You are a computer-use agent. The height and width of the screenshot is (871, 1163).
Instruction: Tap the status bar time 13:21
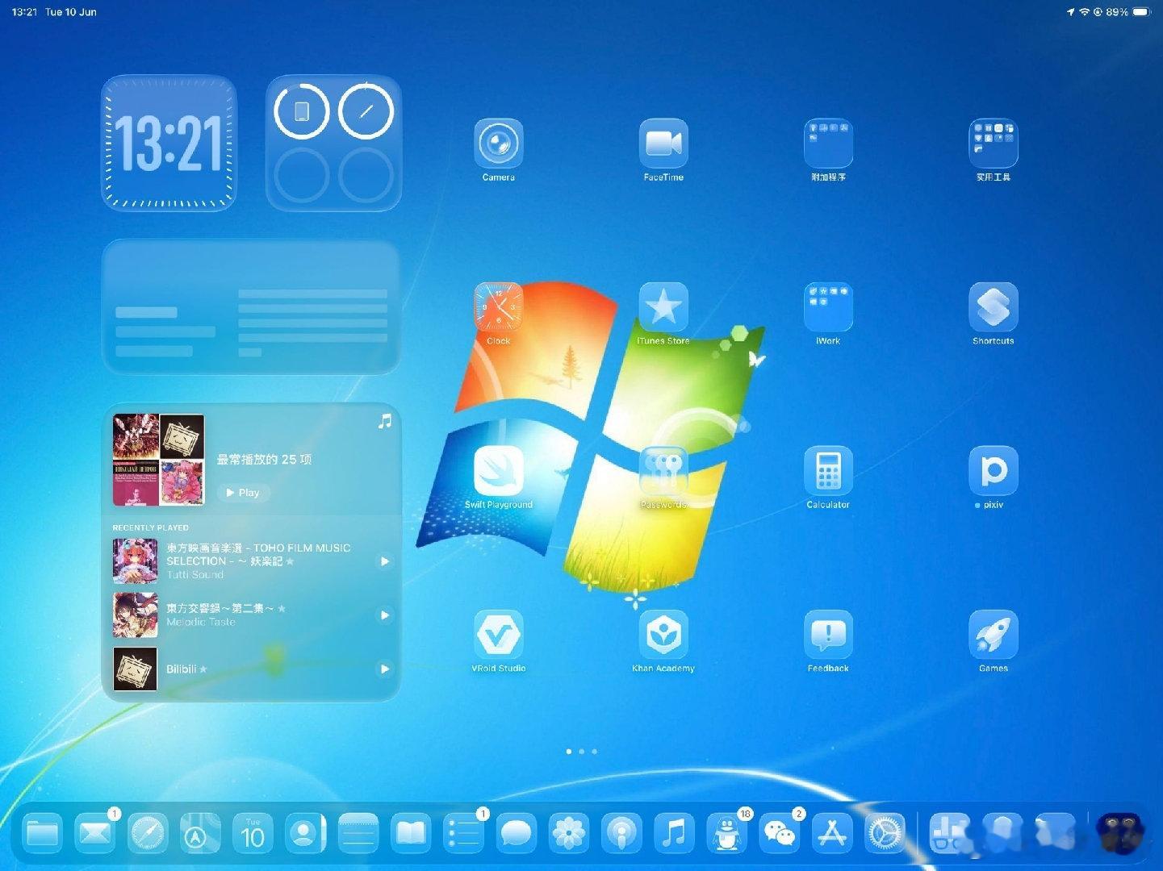pos(24,12)
